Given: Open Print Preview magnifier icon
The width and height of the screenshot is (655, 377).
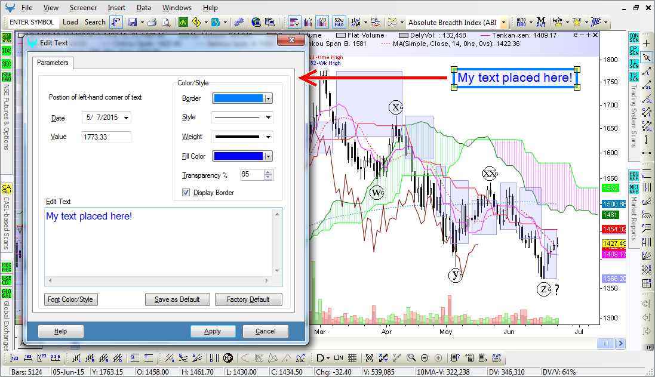Looking at the screenshot, I should pos(166,22).
